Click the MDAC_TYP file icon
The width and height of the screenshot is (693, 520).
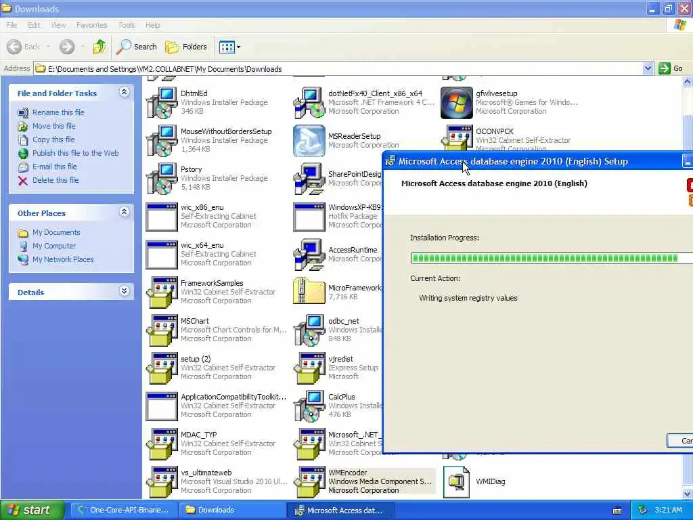click(162, 444)
